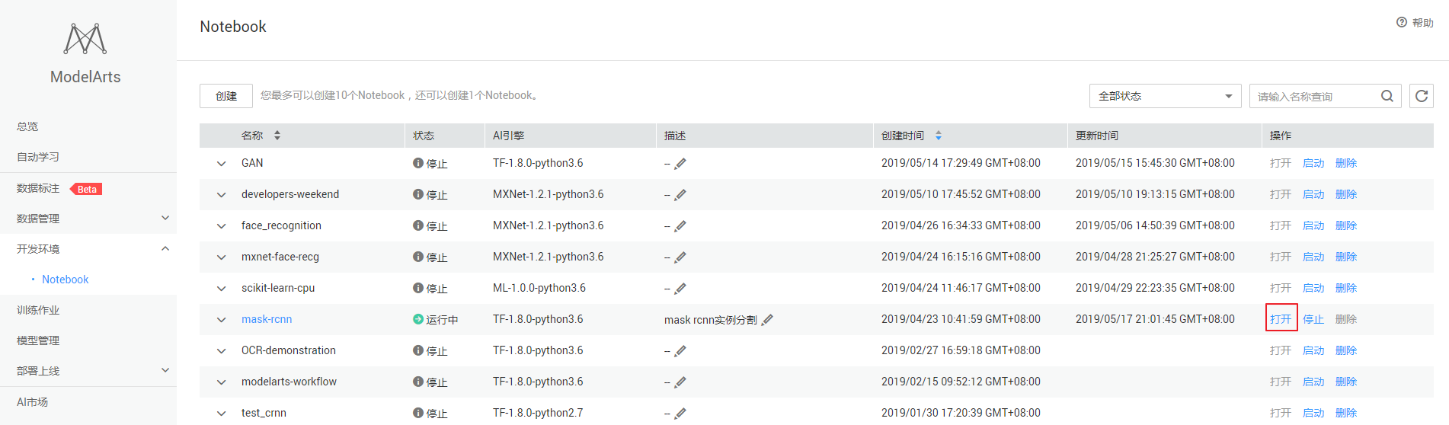Stop the running mask-rcnn notebook
The width and height of the screenshot is (1449, 425).
point(1313,319)
